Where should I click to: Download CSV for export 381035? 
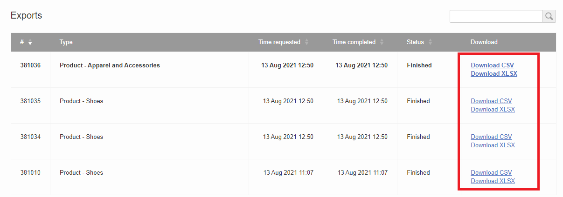click(x=491, y=101)
